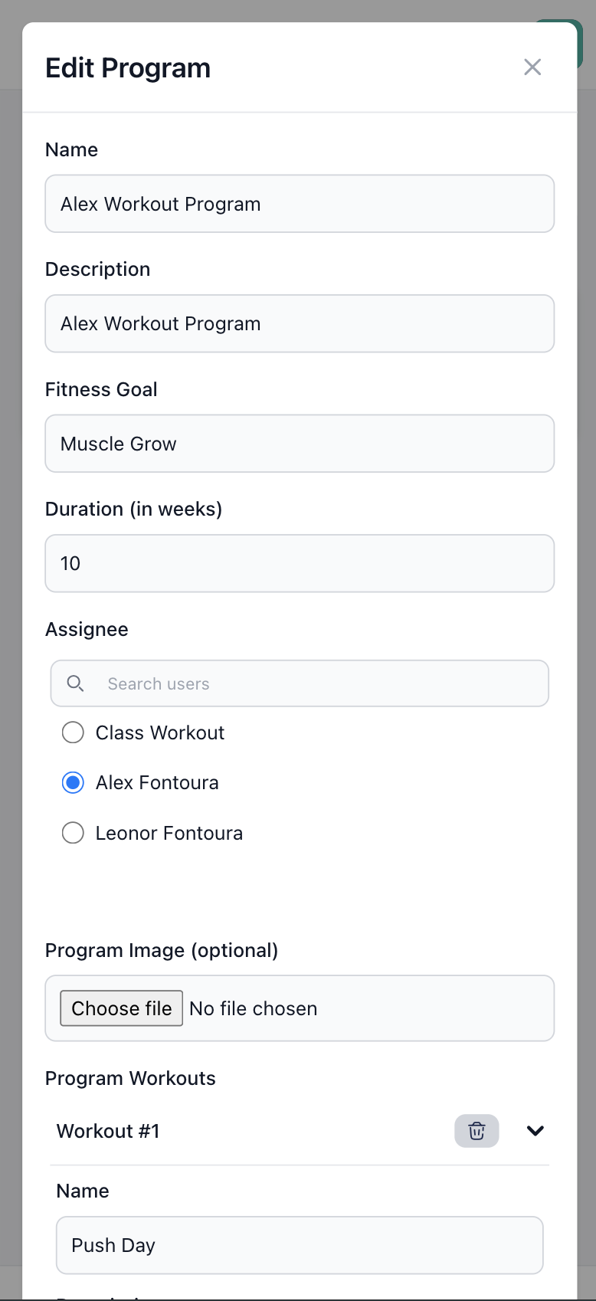
Task: Click the Duration in weeks field showing 10
Action: (x=300, y=563)
